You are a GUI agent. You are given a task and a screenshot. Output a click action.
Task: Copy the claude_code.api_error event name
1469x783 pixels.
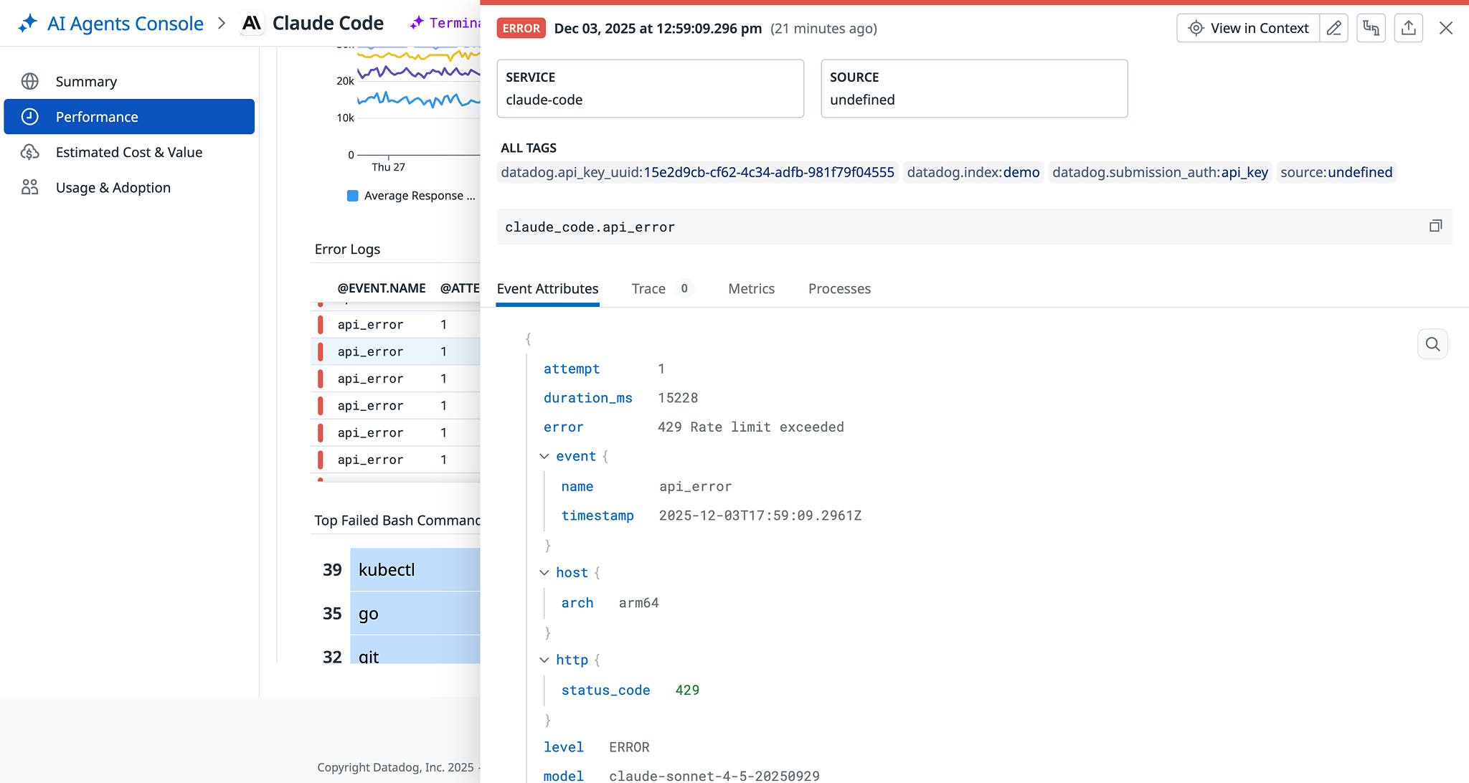coord(1435,226)
